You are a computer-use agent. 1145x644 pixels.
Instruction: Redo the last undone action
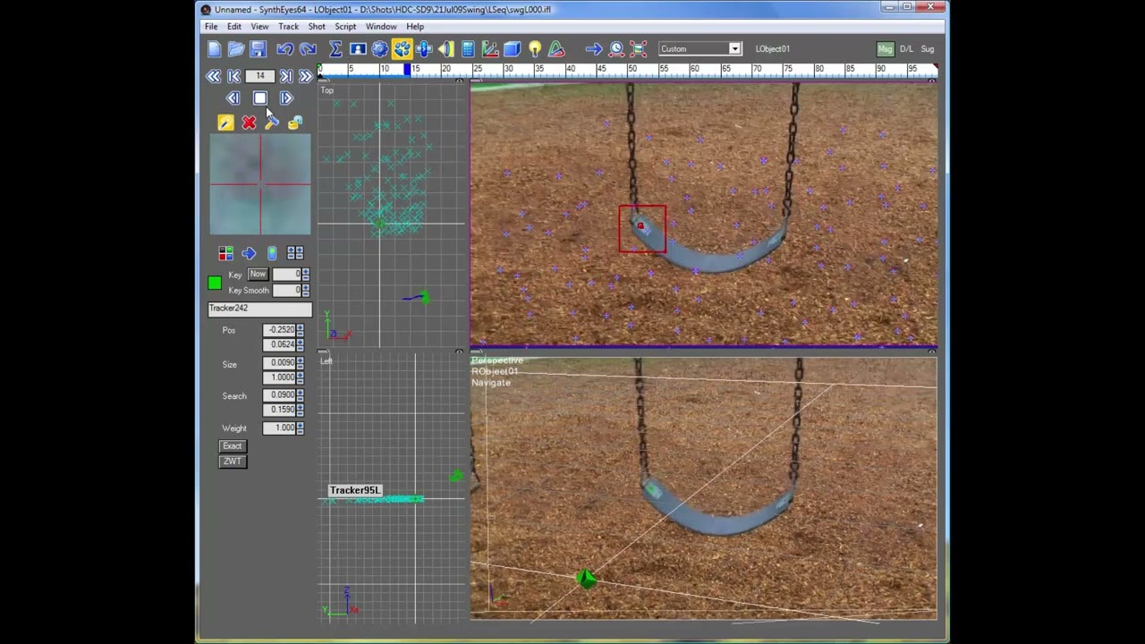click(x=308, y=49)
